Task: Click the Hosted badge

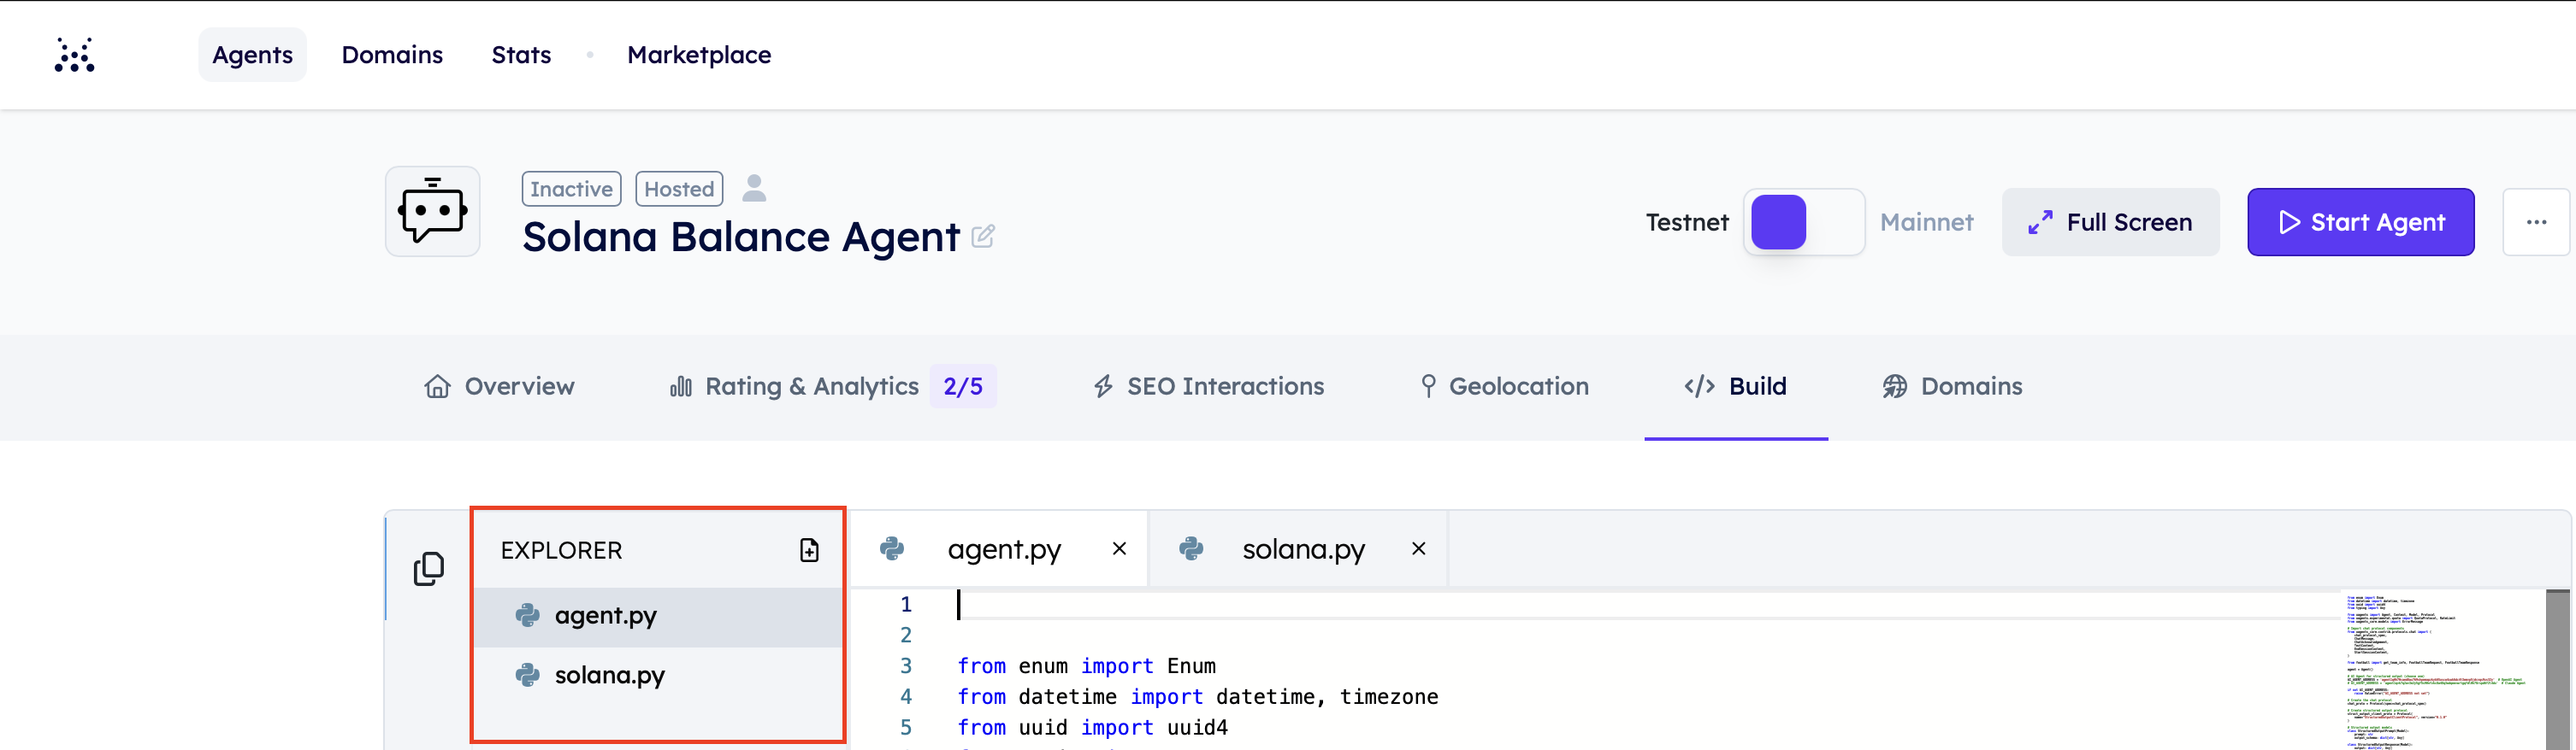Action: coord(679,189)
